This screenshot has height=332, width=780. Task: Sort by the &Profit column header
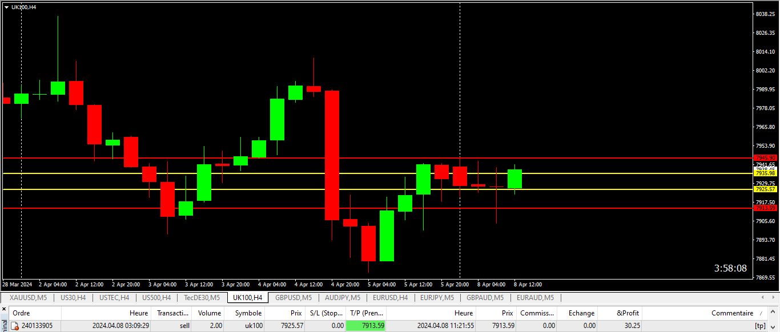(620, 313)
